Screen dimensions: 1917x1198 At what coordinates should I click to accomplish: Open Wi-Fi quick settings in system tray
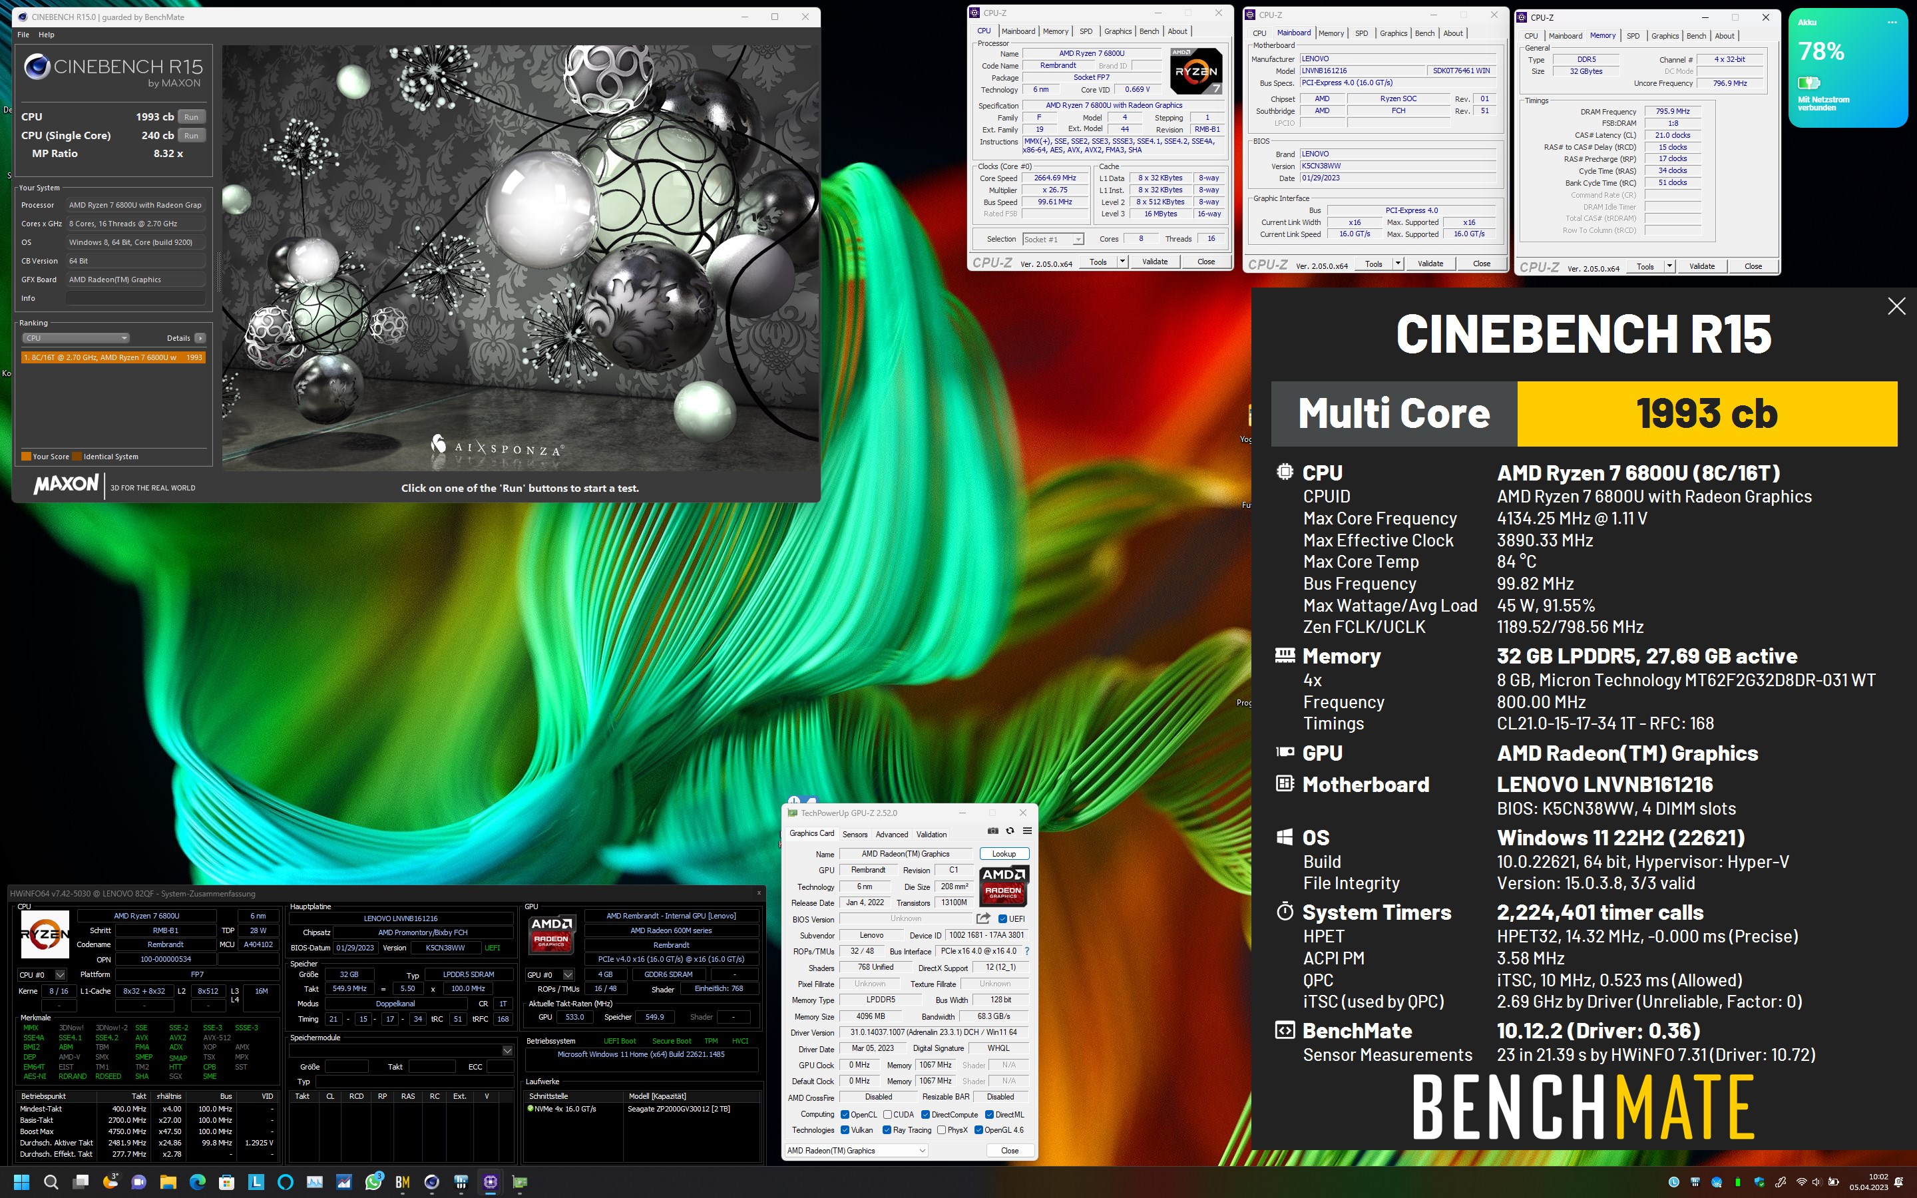[x=1801, y=1182]
